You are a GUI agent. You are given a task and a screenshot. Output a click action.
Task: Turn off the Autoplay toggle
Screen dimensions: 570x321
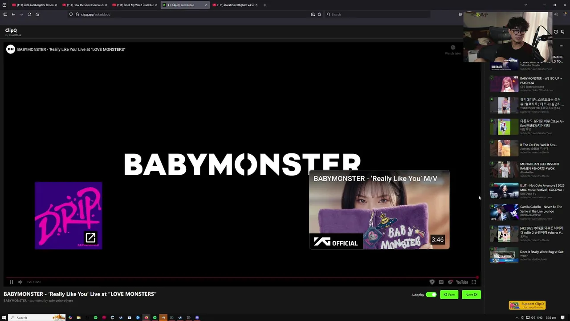(x=431, y=295)
